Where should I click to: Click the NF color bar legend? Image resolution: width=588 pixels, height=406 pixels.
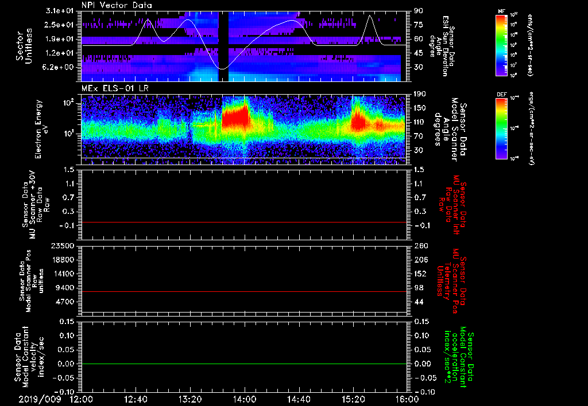click(x=502, y=45)
